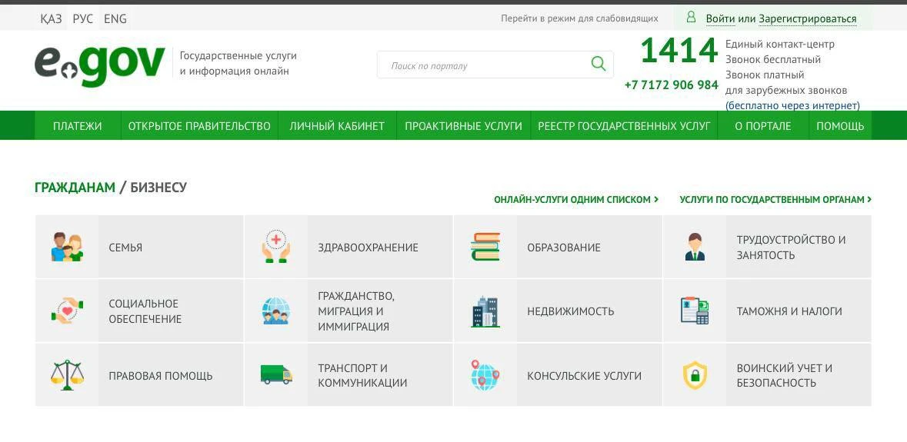Expand УСЛУГИ ПО ГОСУДАРСТВЕННЫМ ОРГАНАМ link
This screenshot has height=442, width=907.
775,200
